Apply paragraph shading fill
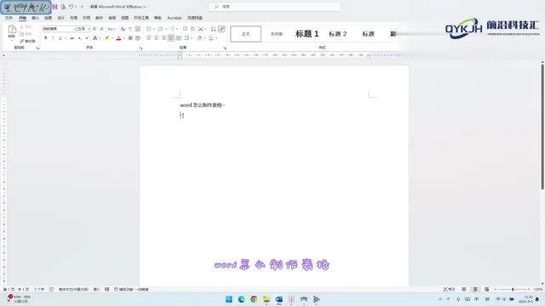The image size is (545, 306). [x=199, y=37]
